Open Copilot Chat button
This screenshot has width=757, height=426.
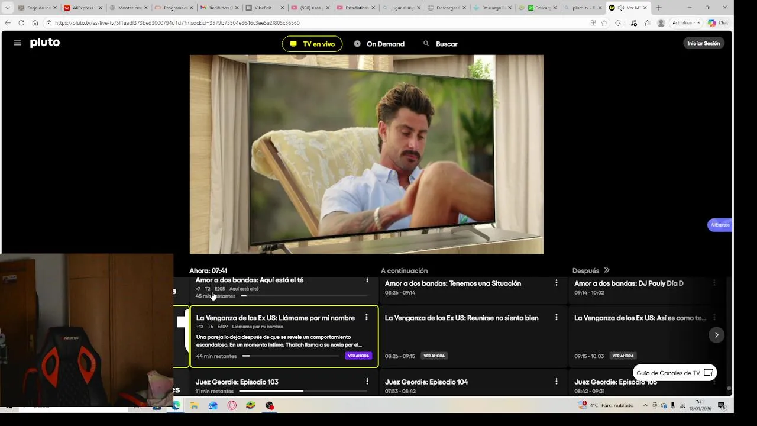pyautogui.click(x=718, y=23)
